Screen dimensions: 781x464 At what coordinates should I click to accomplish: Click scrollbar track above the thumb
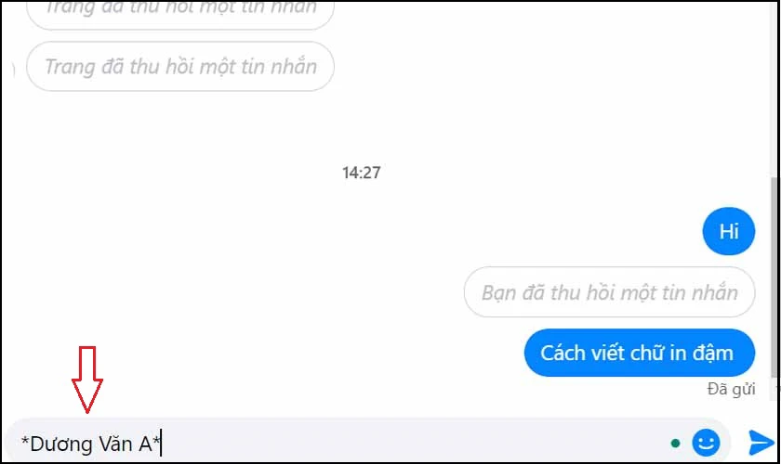(774, 89)
